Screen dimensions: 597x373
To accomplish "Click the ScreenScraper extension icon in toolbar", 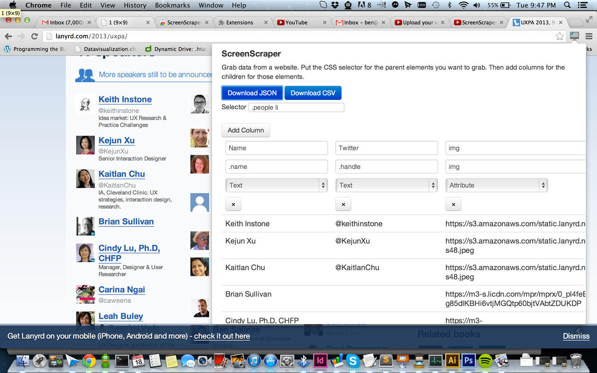I will tap(575, 36).
